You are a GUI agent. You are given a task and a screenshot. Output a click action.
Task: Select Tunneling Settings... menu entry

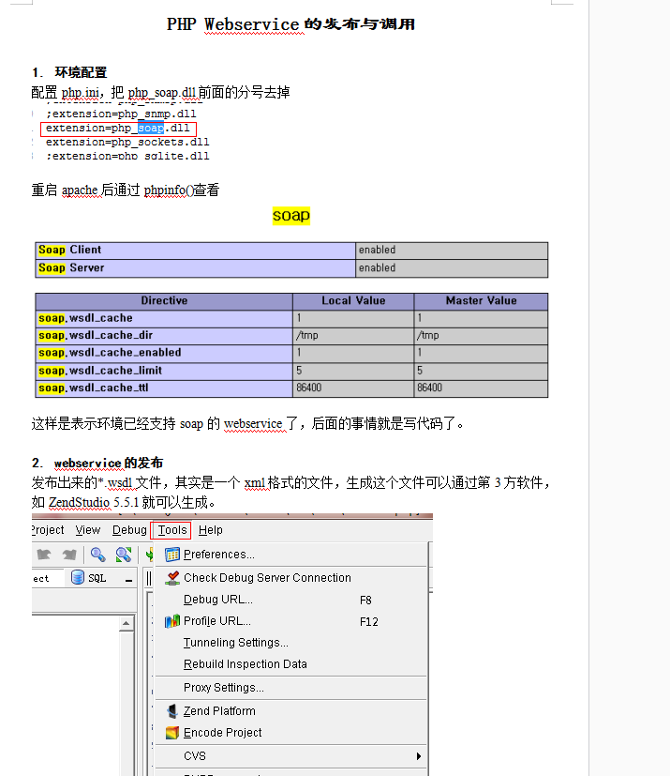235,643
